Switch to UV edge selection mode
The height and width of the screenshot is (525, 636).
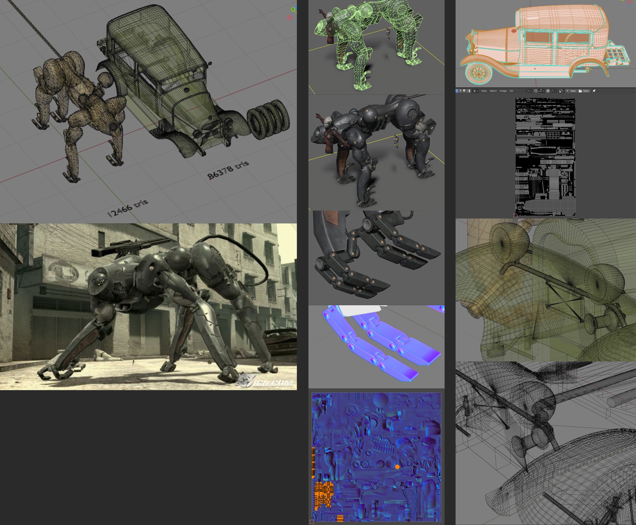[x=460, y=91]
